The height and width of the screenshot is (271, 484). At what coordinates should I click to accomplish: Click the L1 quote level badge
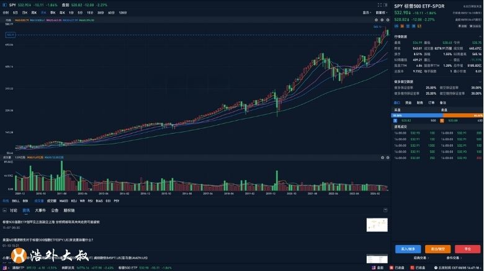419,26
